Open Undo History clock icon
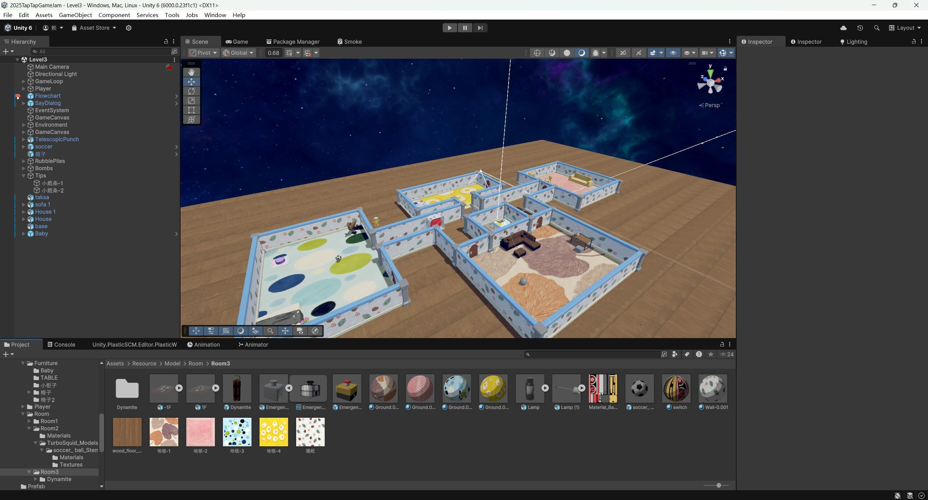This screenshot has height=500, width=928. (x=860, y=28)
